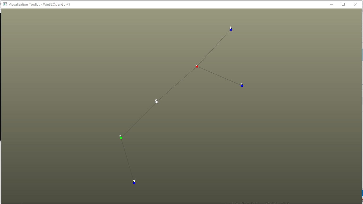Click the green node labeled b

121,138
